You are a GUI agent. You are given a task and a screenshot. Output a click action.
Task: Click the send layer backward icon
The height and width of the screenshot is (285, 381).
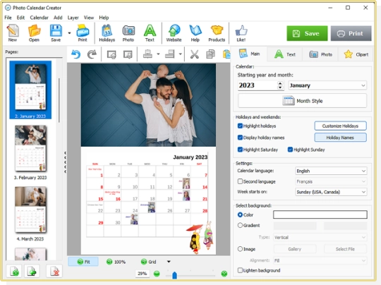(169, 54)
